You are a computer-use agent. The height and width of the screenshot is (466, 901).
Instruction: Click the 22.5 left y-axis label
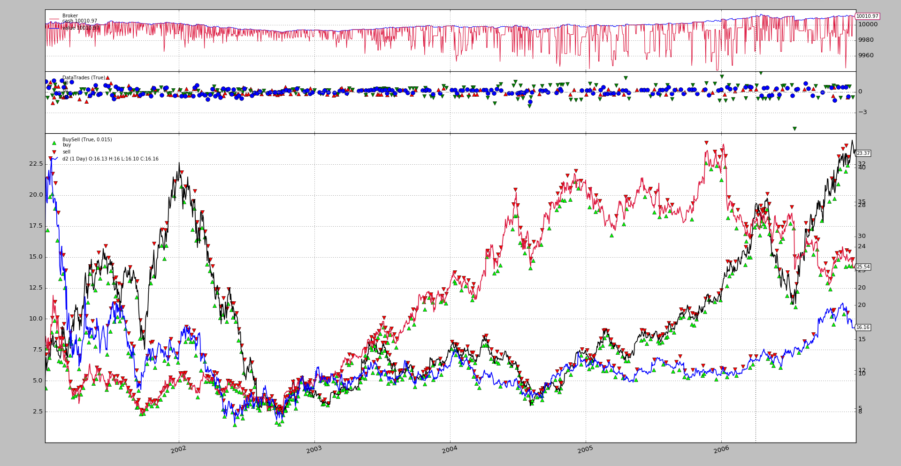coord(36,164)
